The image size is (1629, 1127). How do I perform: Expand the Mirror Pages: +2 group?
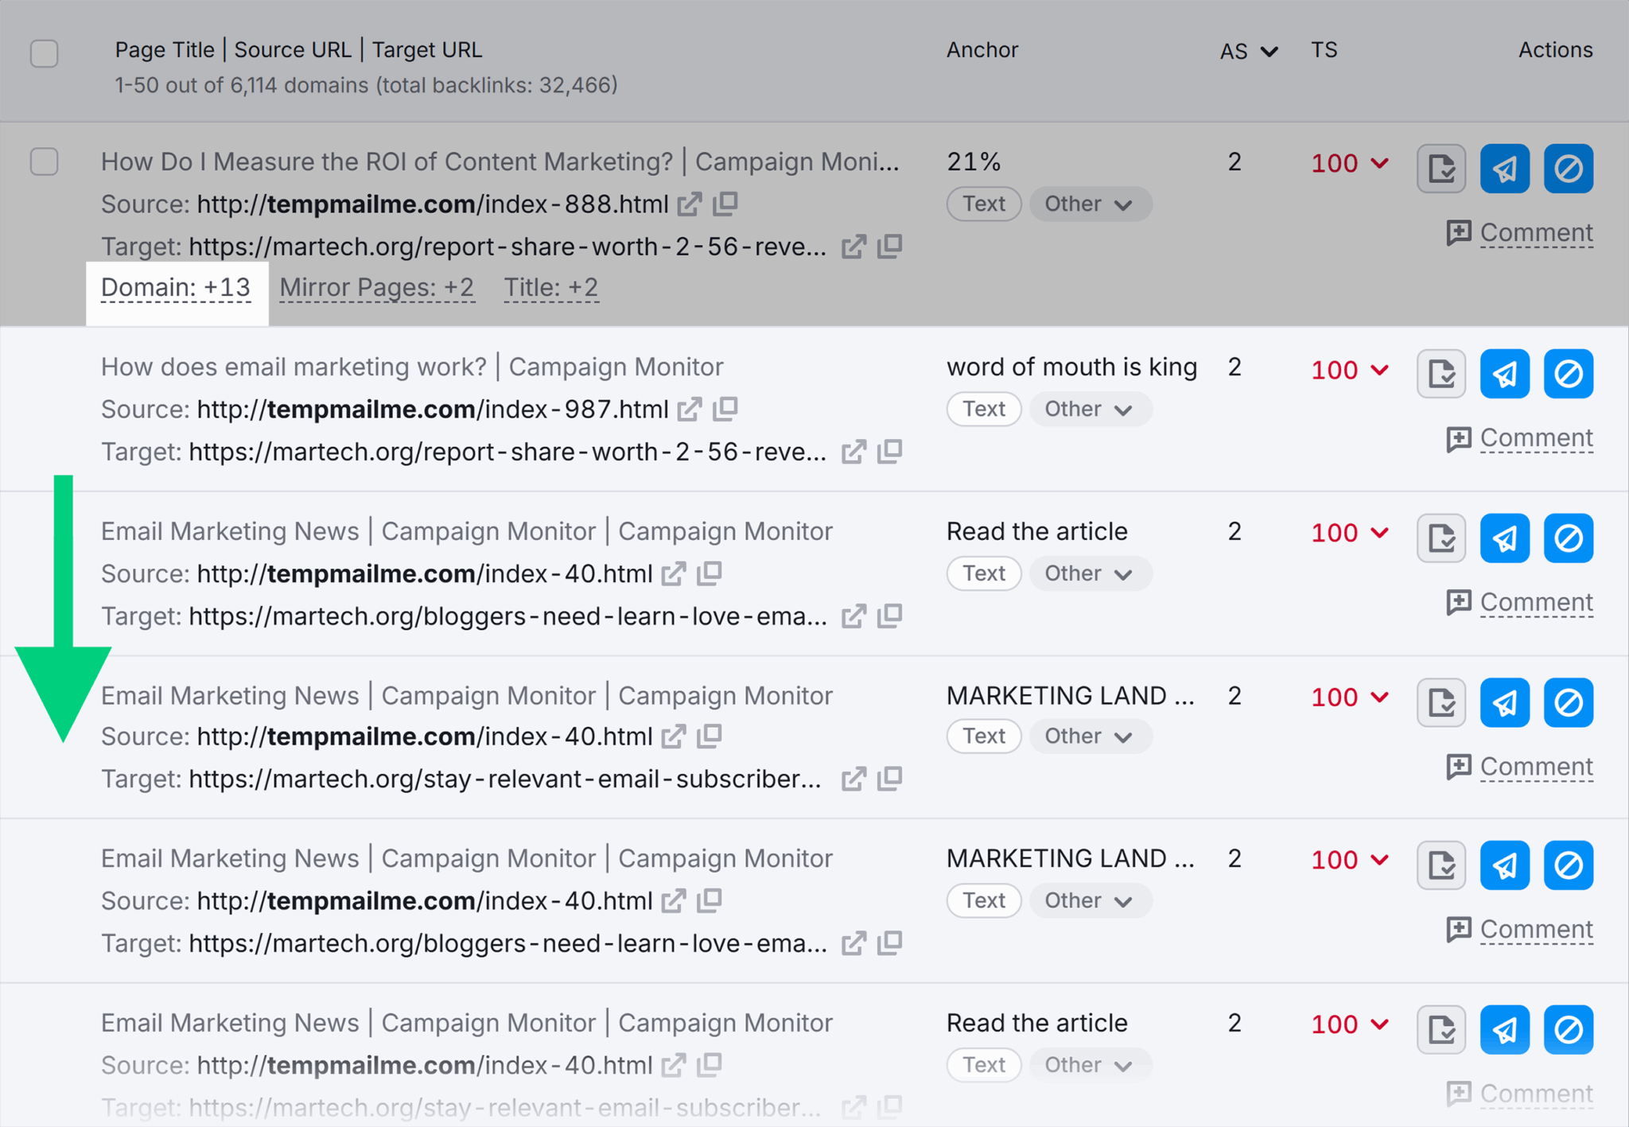coord(376,287)
